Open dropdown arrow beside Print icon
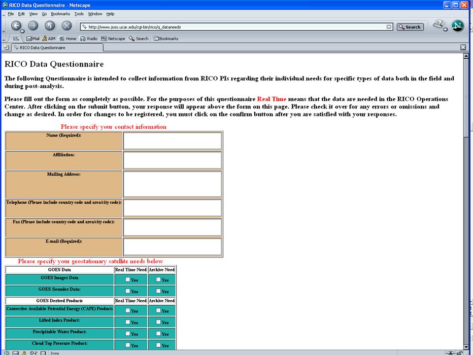473x355 pixels. point(445,29)
